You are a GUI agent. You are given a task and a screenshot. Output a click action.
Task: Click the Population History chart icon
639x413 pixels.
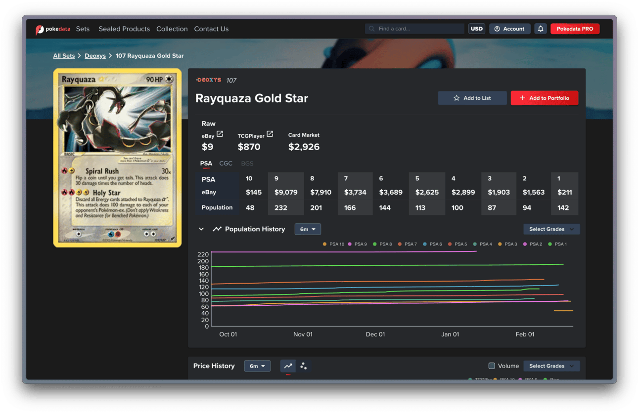(217, 229)
